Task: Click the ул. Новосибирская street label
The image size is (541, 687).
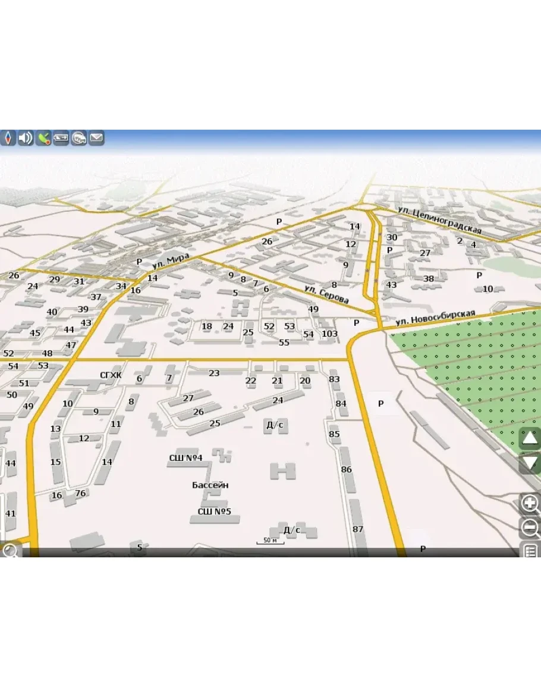Action: pyautogui.click(x=435, y=318)
